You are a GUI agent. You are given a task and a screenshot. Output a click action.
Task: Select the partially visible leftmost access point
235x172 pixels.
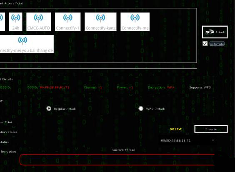click(x=2, y=22)
